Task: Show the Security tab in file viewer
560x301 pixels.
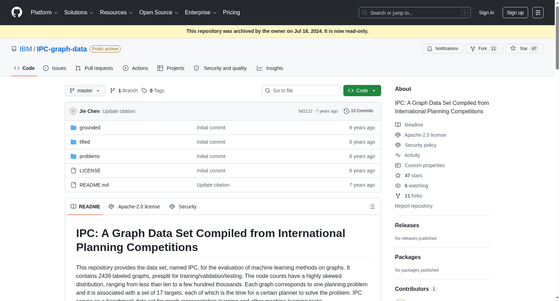Action: [x=183, y=207]
